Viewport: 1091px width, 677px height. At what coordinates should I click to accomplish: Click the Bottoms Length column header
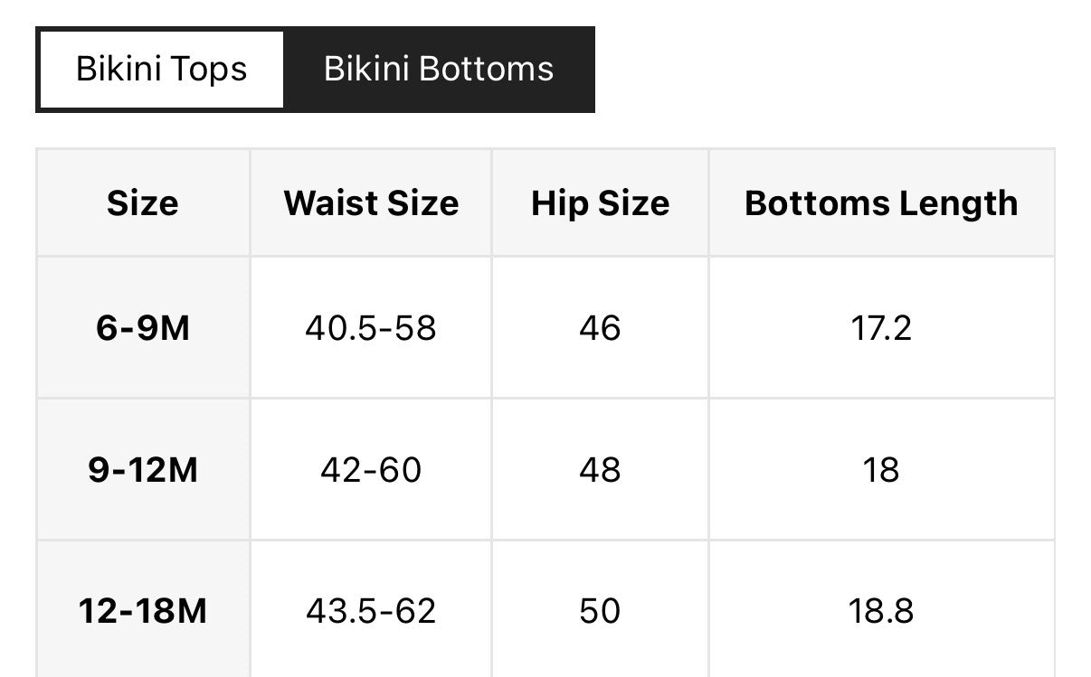881,203
